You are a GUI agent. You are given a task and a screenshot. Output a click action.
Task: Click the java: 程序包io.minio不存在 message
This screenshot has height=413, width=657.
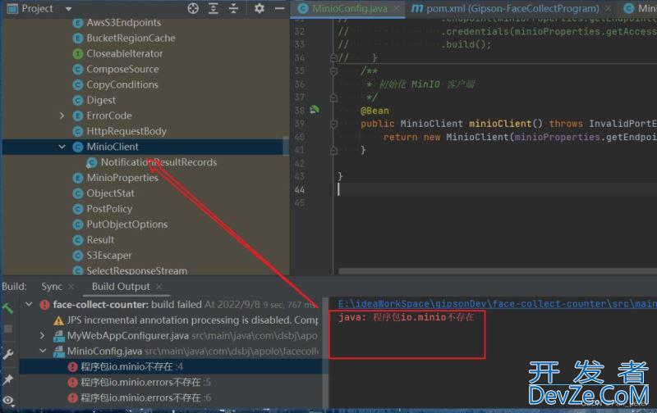(406, 318)
